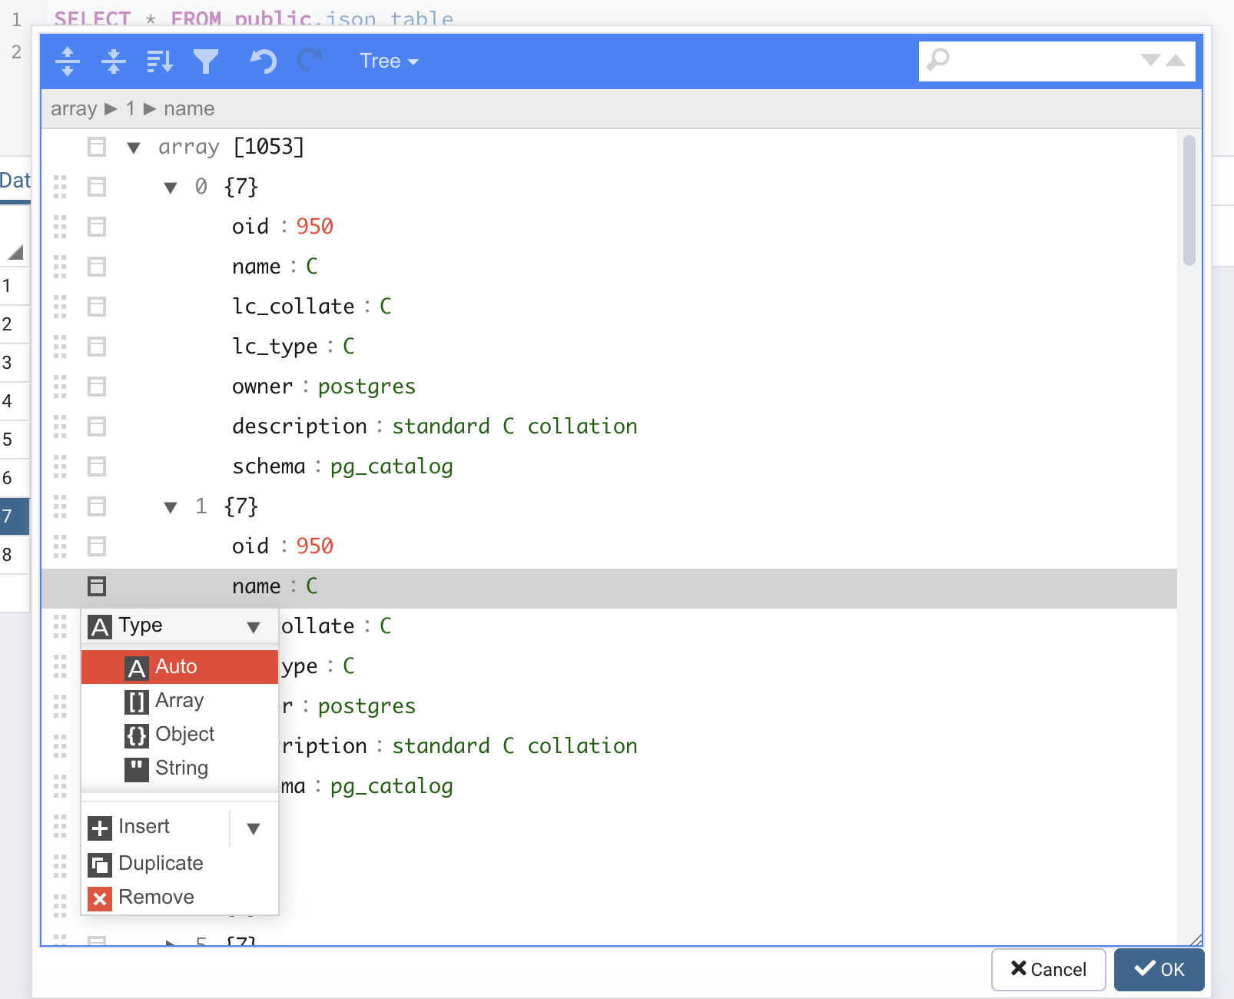Duplicate the selected name field
Viewport: 1234px width, 999px height.
160,864
